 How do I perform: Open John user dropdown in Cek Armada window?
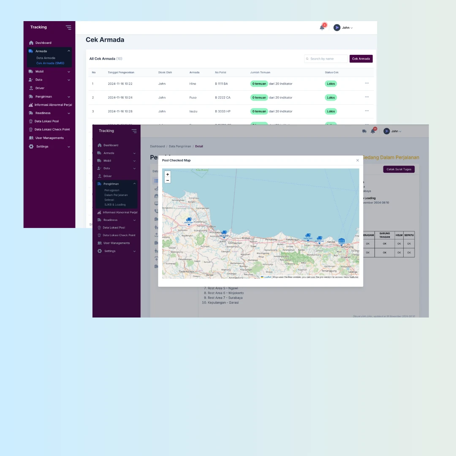343,27
